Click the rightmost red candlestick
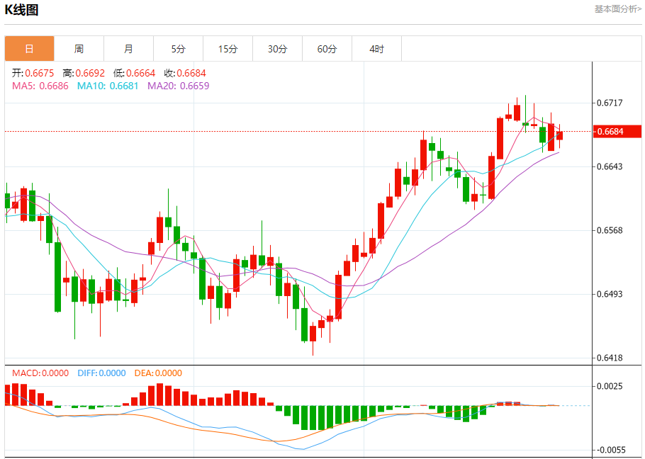The width and height of the screenshot is (645, 459). point(559,135)
